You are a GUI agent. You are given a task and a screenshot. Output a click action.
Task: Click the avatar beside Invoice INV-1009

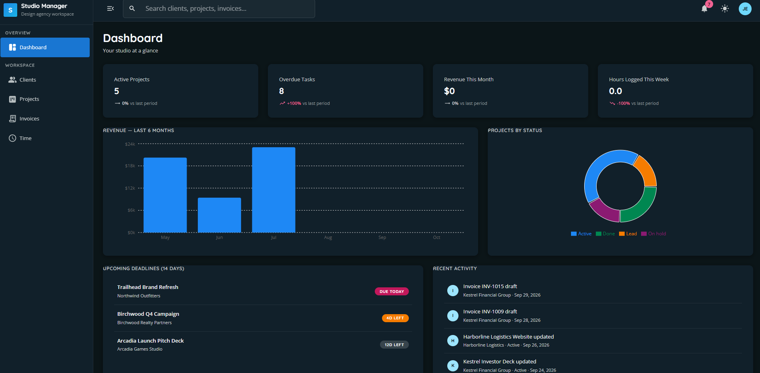pos(453,316)
